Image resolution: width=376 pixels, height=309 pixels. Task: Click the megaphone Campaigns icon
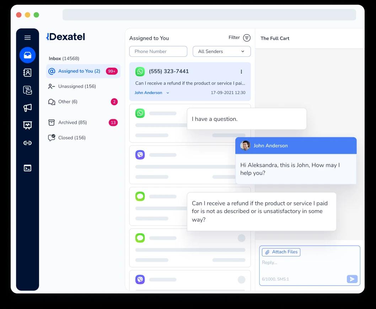coord(27,108)
